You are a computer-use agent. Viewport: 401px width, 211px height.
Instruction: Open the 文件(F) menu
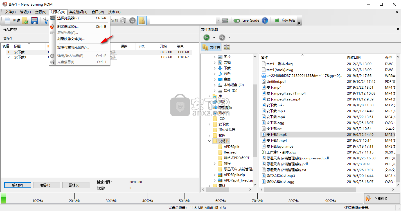coord(10,12)
